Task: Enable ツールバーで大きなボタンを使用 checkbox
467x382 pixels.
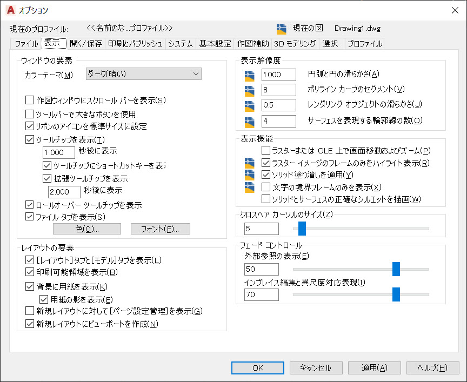Action: (x=30, y=114)
